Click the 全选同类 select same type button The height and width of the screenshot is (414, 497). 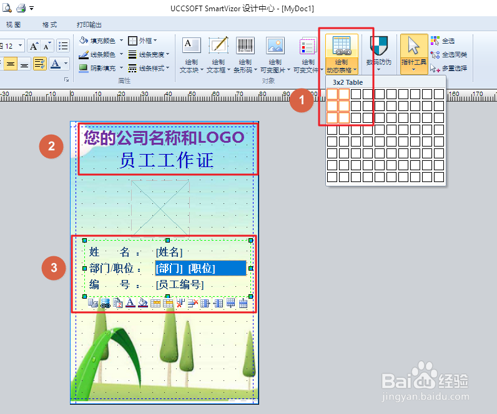(x=448, y=54)
